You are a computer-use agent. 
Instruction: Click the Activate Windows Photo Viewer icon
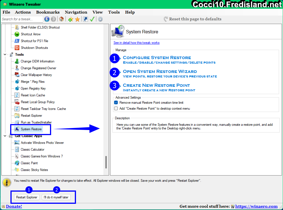17,143
